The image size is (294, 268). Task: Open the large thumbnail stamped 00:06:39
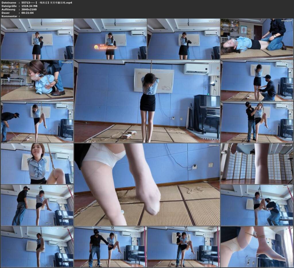(147, 101)
